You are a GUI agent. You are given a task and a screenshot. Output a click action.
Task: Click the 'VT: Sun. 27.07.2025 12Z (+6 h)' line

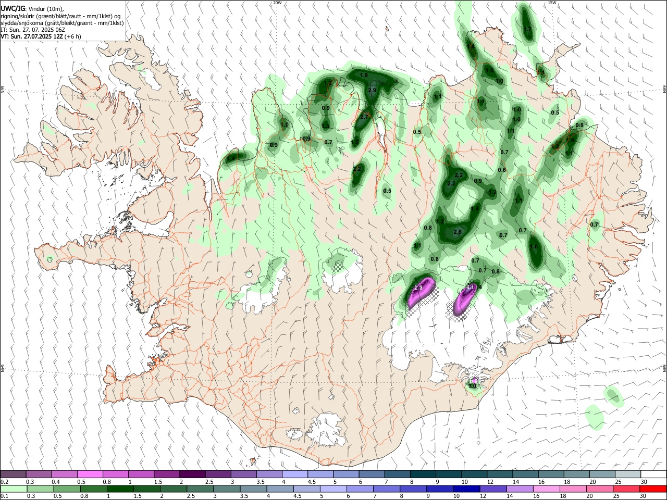click(41, 36)
